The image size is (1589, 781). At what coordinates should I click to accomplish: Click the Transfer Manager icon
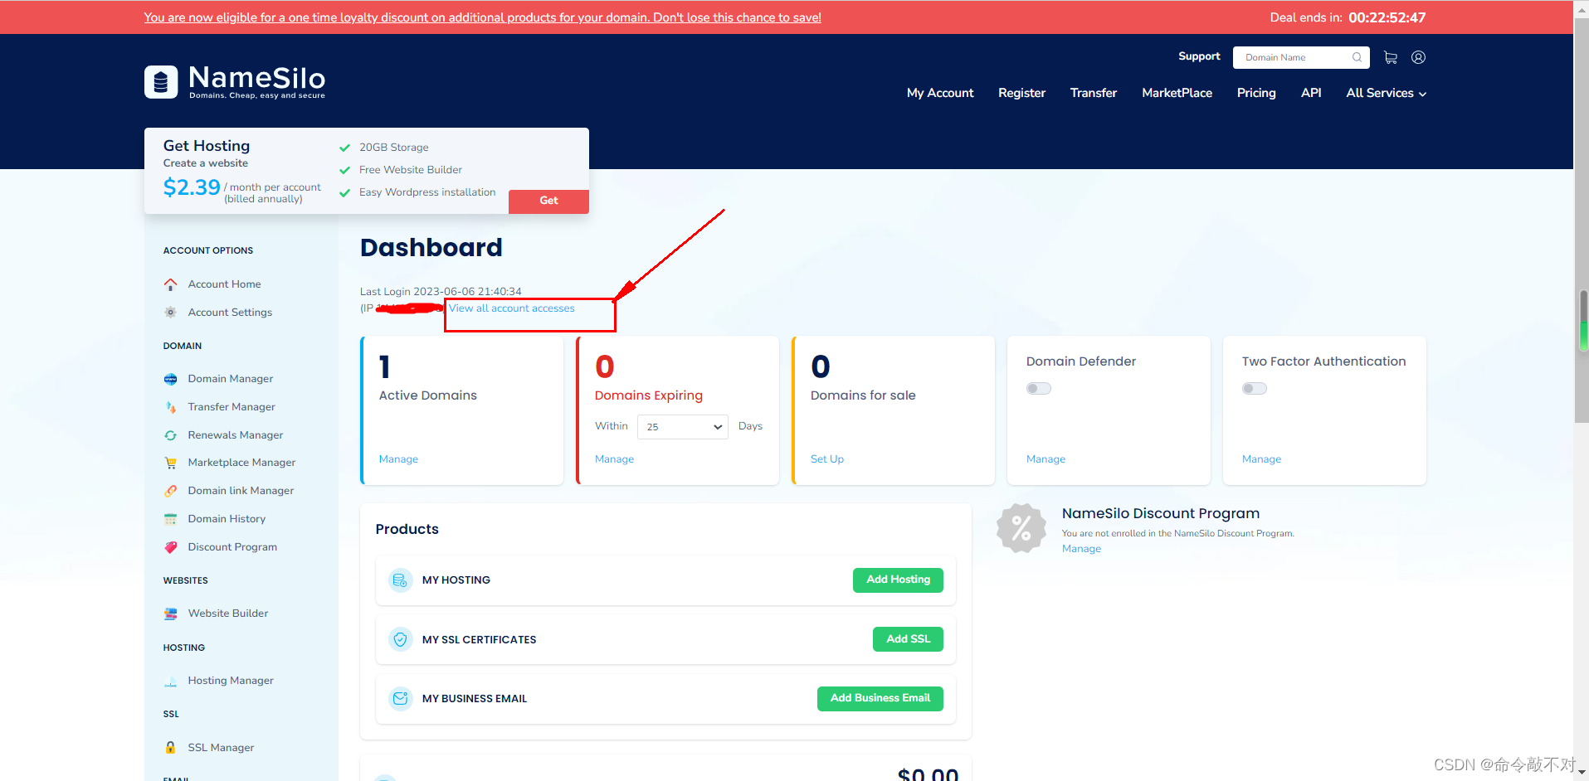point(170,407)
